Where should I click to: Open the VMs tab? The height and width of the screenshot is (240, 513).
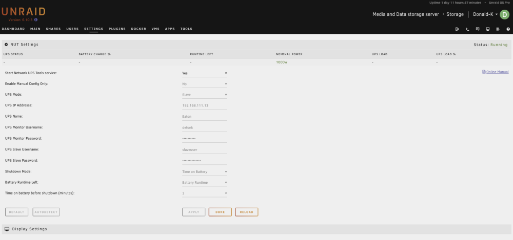[x=155, y=29]
